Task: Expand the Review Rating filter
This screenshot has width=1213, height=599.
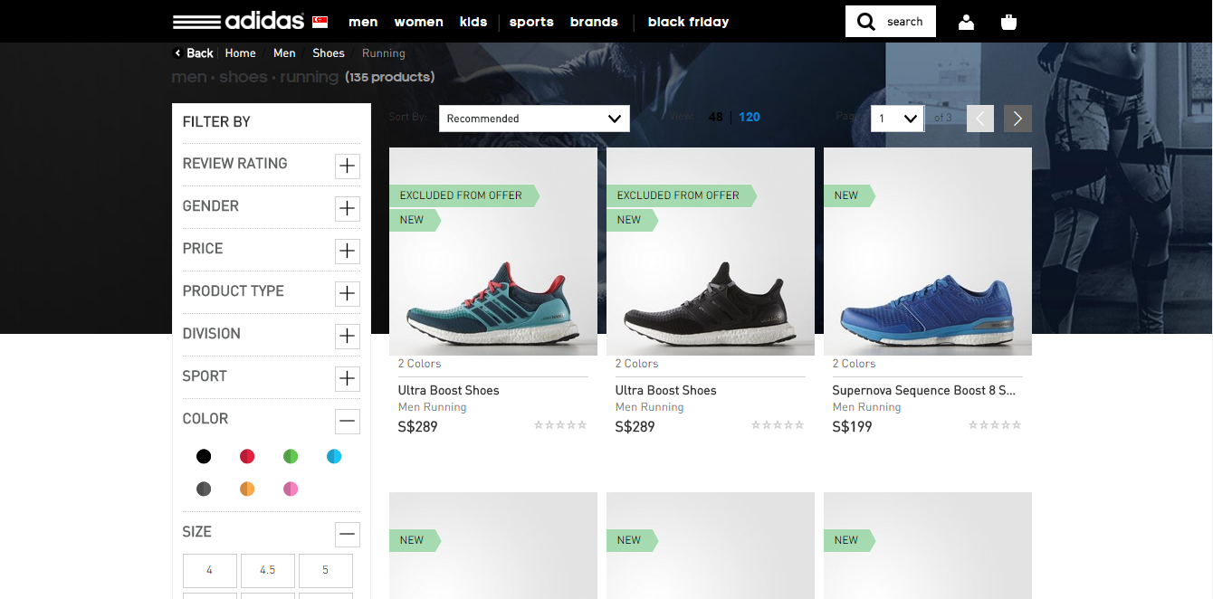Action: click(x=347, y=166)
